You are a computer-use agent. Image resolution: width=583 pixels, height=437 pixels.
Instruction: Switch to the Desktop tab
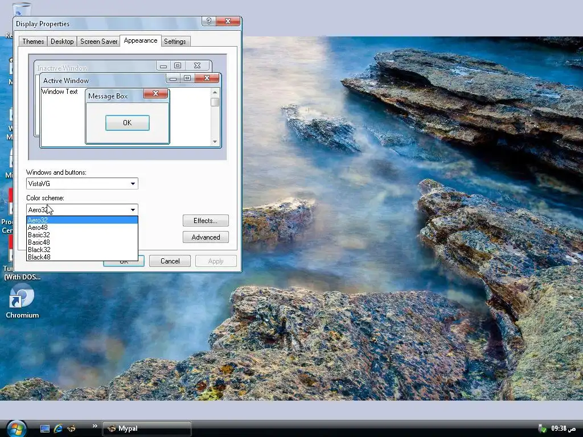(x=62, y=41)
